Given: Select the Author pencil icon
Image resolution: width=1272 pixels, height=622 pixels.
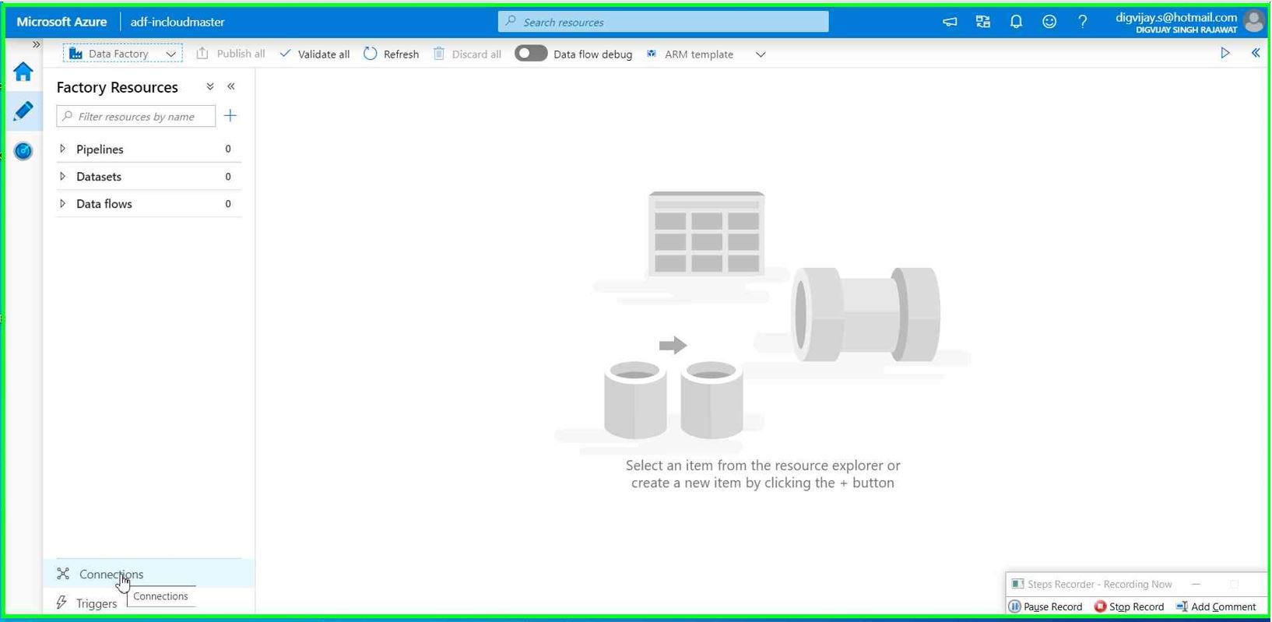Looking at the screenshot, I should (x=23, y=111).
